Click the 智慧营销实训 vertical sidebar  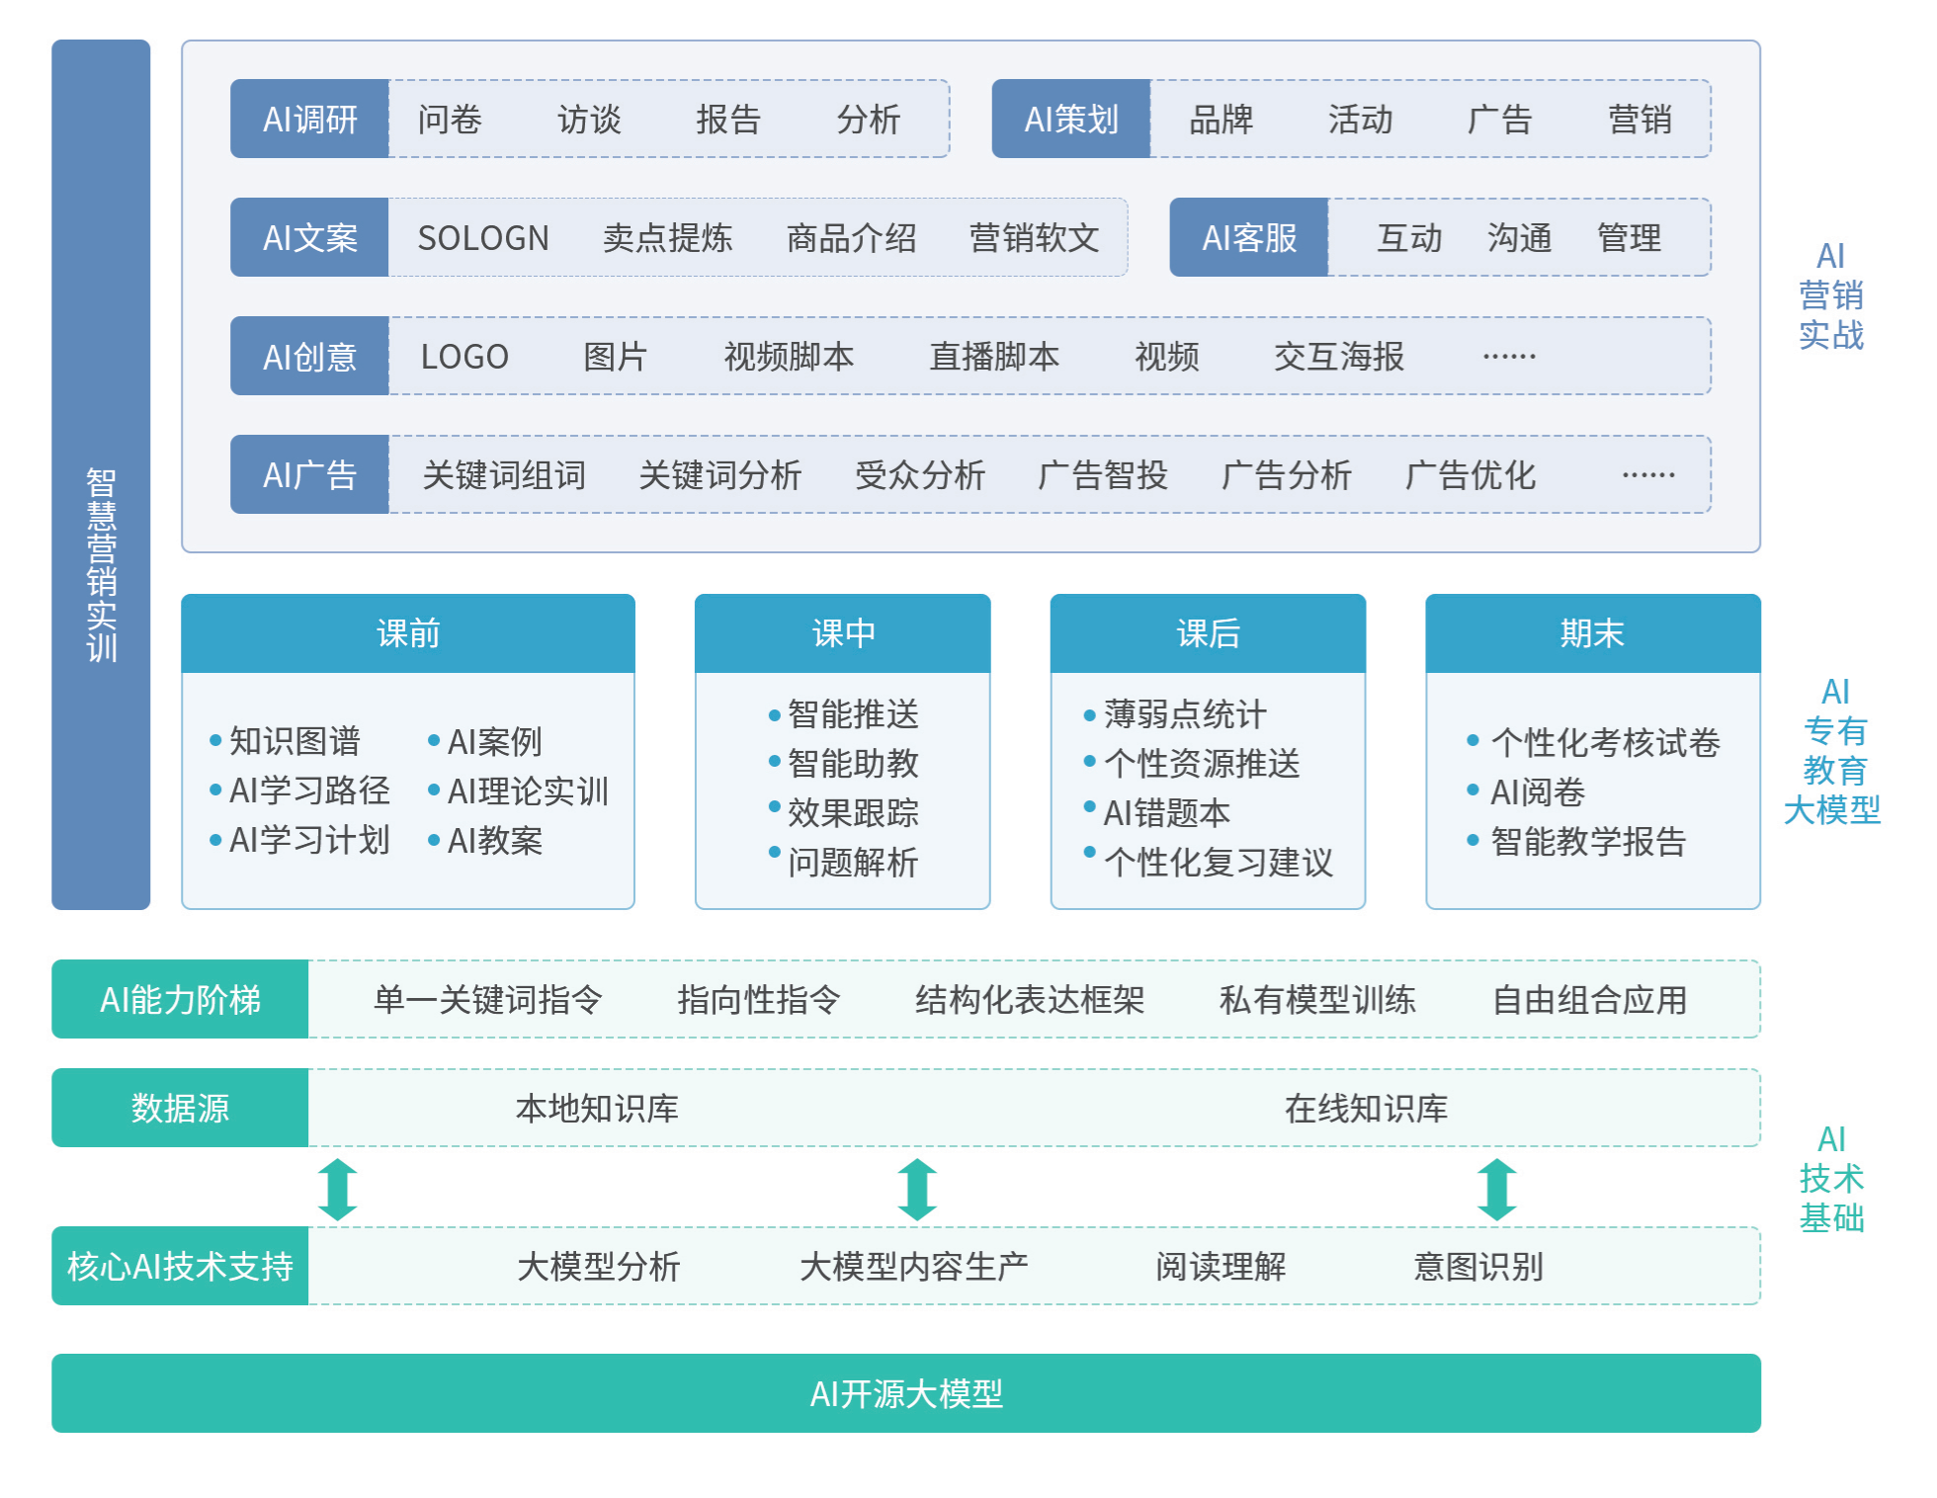pos(101,565)
